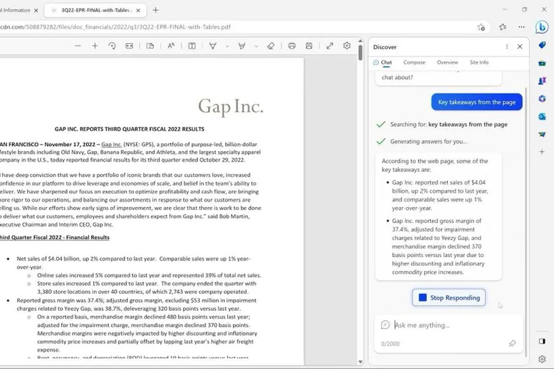Expand the Draw tool options dropdown
The width and height of the screenshot is (554, 369).
(227, 46)
